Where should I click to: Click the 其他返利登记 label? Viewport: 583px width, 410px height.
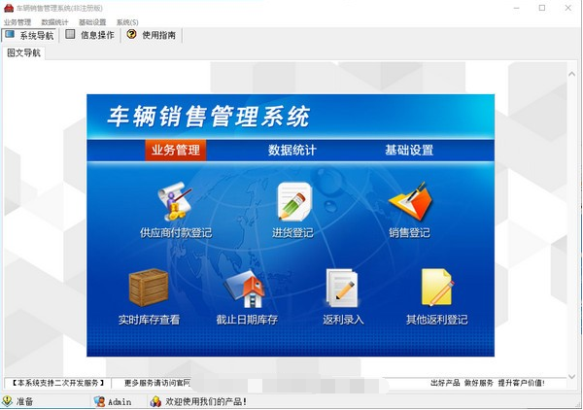(x=437, y=320)
